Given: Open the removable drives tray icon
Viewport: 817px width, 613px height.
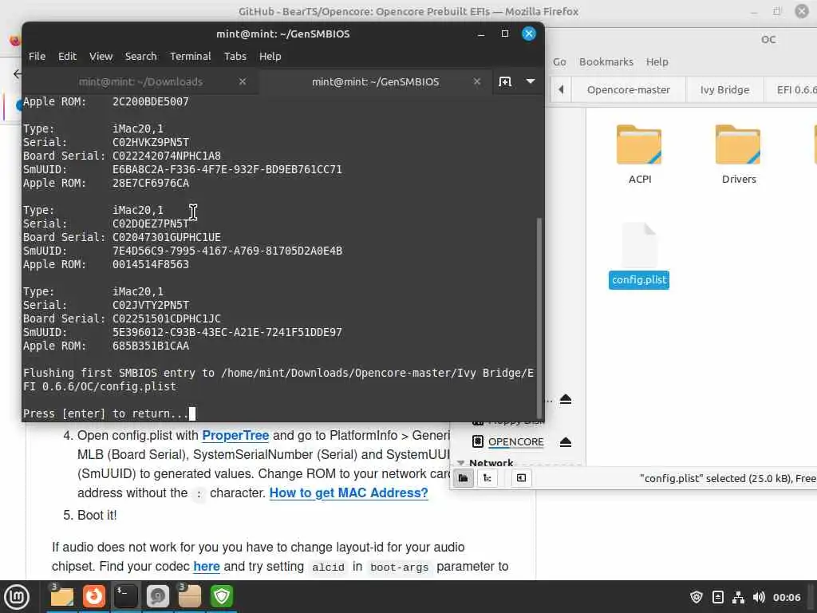Looking at the screenshot, I should point(717,597).
